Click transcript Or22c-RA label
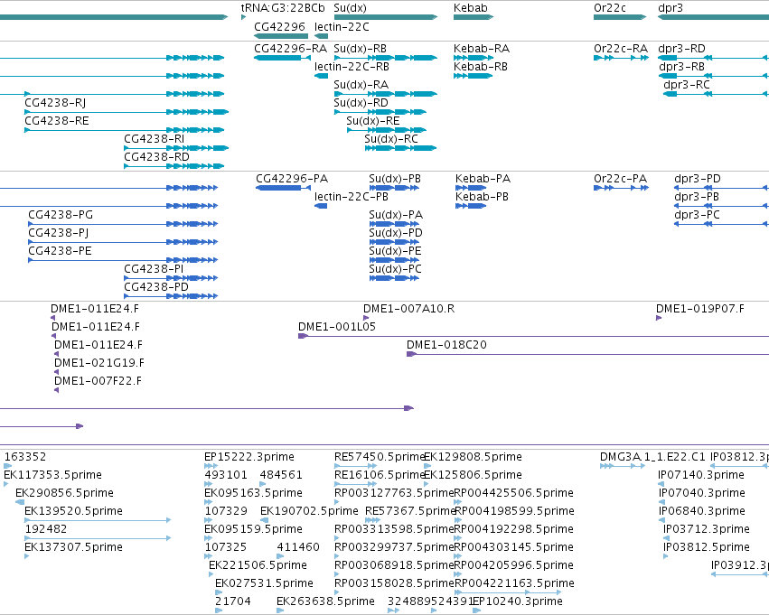The width and height of the screenshot is (769, 615). [621, 49]
